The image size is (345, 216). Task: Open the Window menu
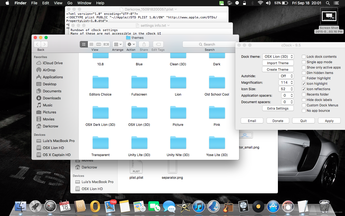point(84,3)
